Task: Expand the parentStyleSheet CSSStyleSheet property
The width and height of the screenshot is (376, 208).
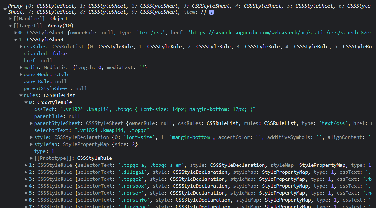Action: tap(31, 123)
